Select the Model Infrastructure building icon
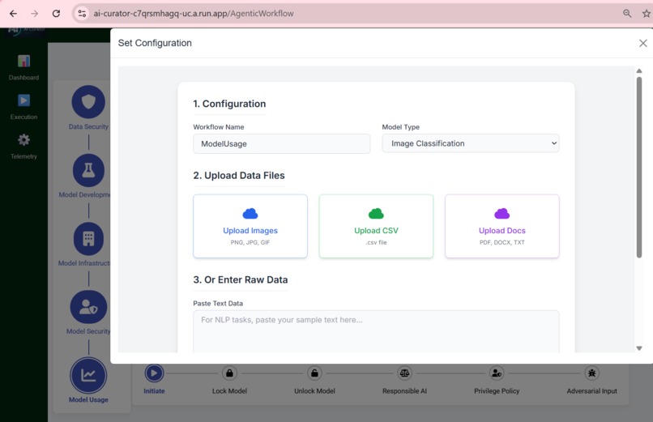Screen dimensions: 653x422 point(88,238)
